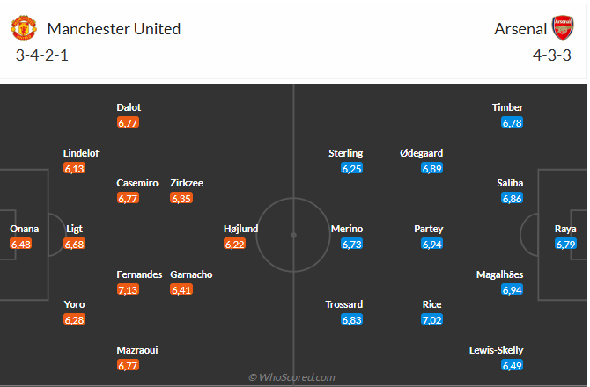Click Ødegaard's 6,89 rating badge

pos(431,168)
